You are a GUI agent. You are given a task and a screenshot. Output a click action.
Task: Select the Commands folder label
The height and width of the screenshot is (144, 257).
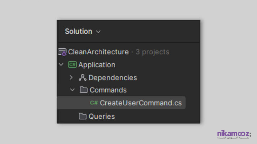pyautogui.click(x=108, y=90)
